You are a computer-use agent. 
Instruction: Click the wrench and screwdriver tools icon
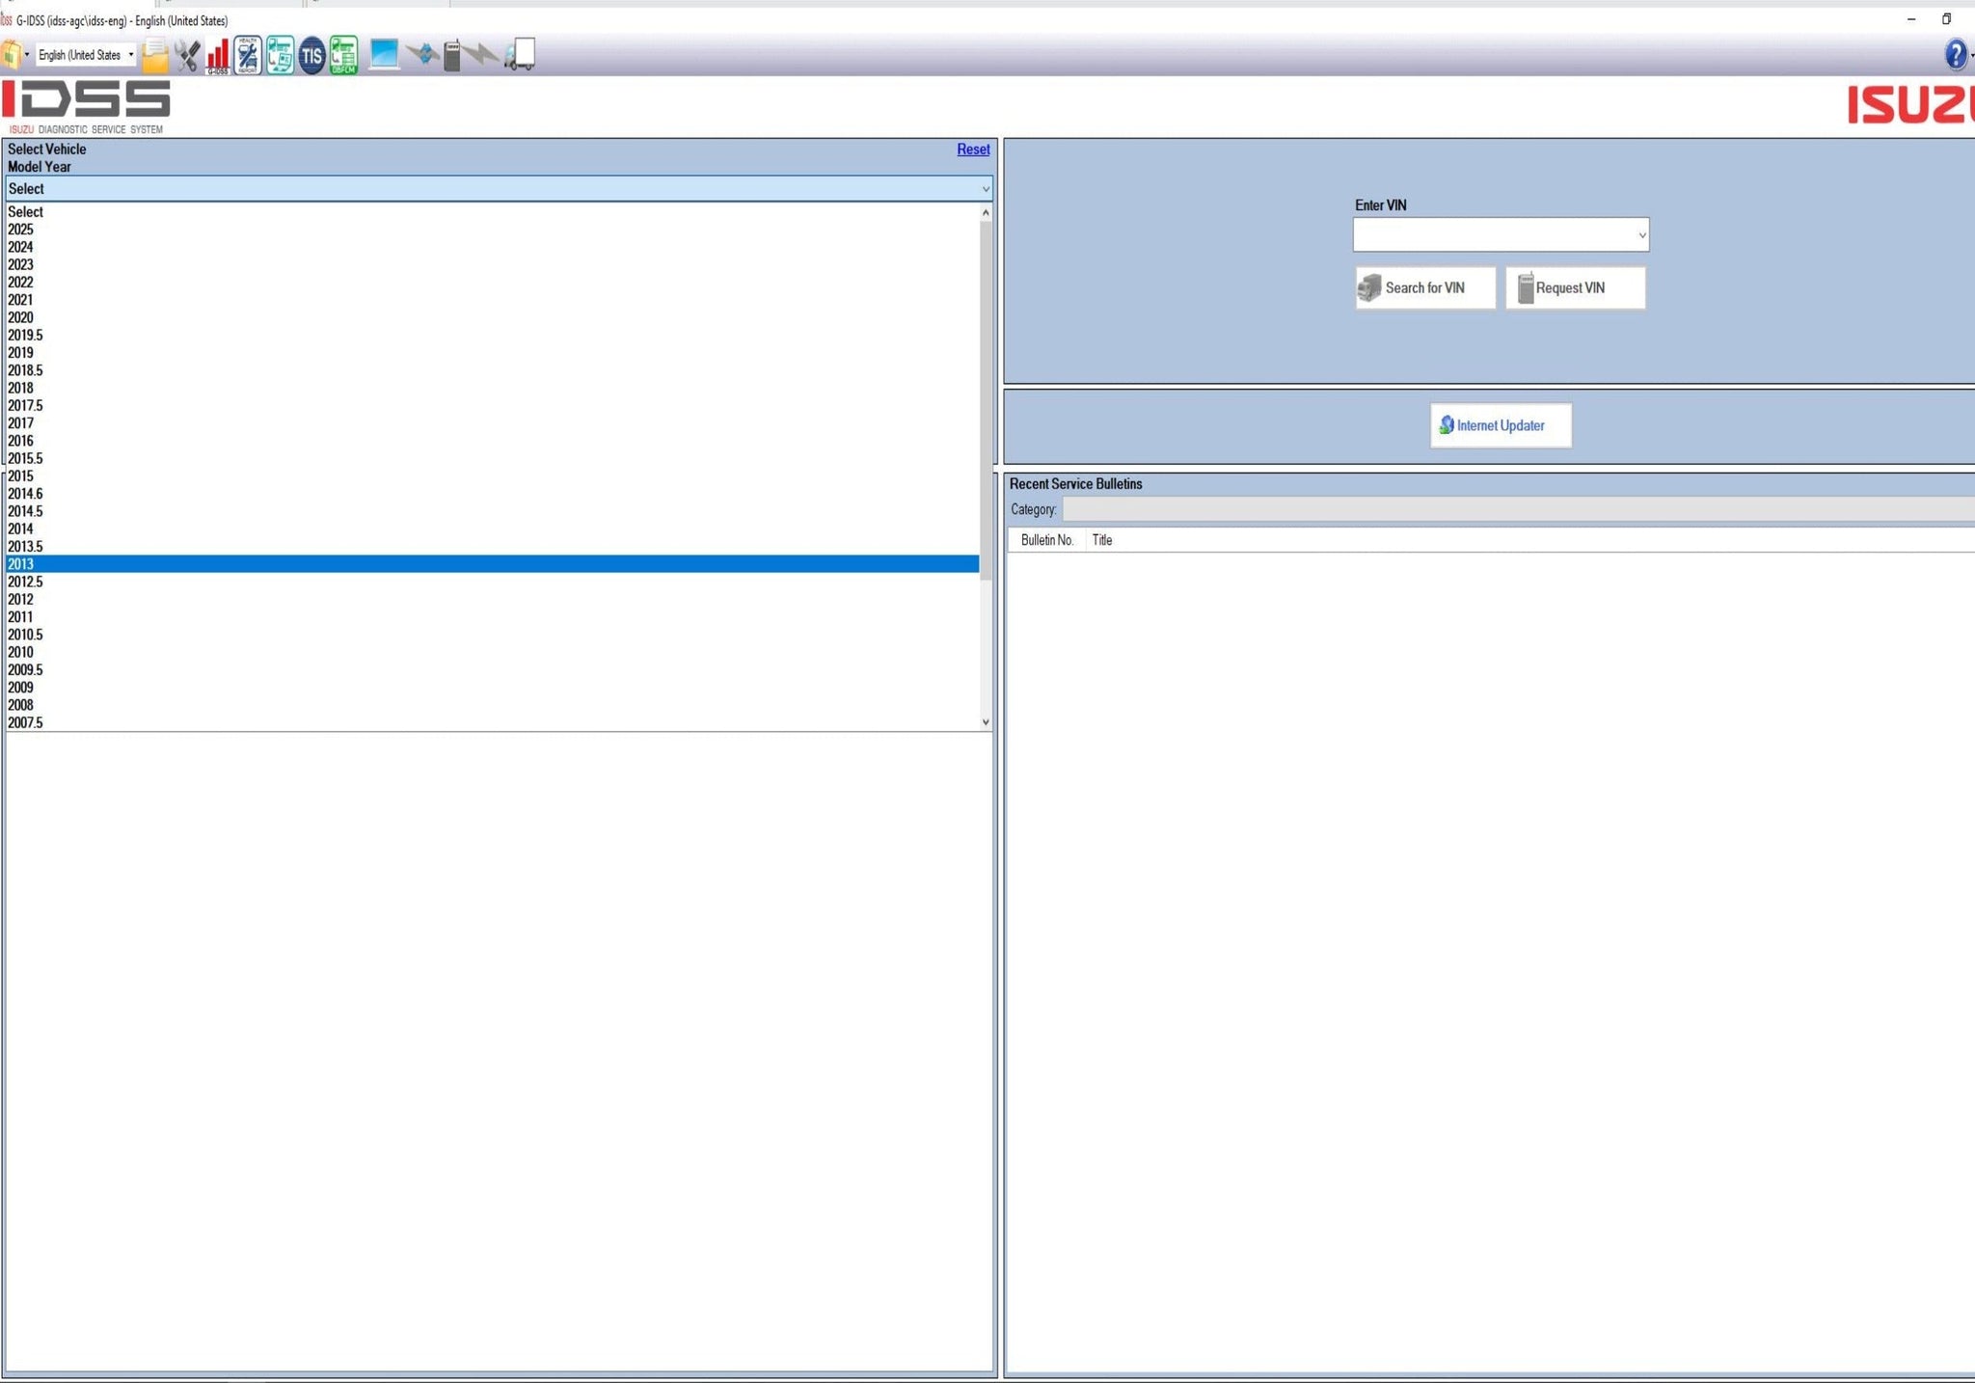coord(187,56)
